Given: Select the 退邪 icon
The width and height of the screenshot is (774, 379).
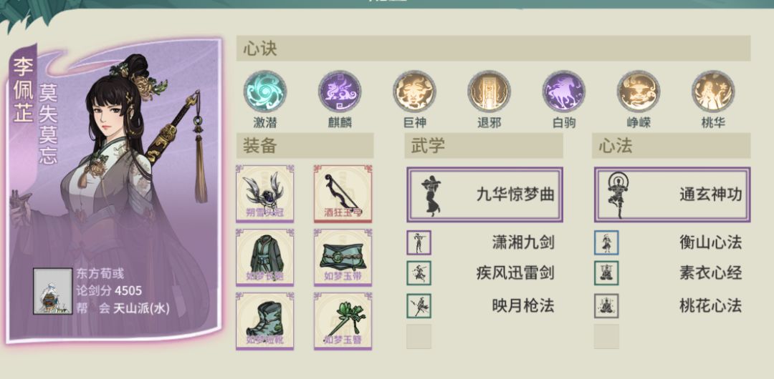Looking at the screenshot, I should [x=489, y=92].
